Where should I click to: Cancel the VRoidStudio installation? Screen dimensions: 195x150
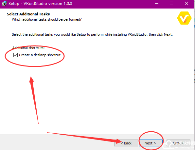[178, 143]
